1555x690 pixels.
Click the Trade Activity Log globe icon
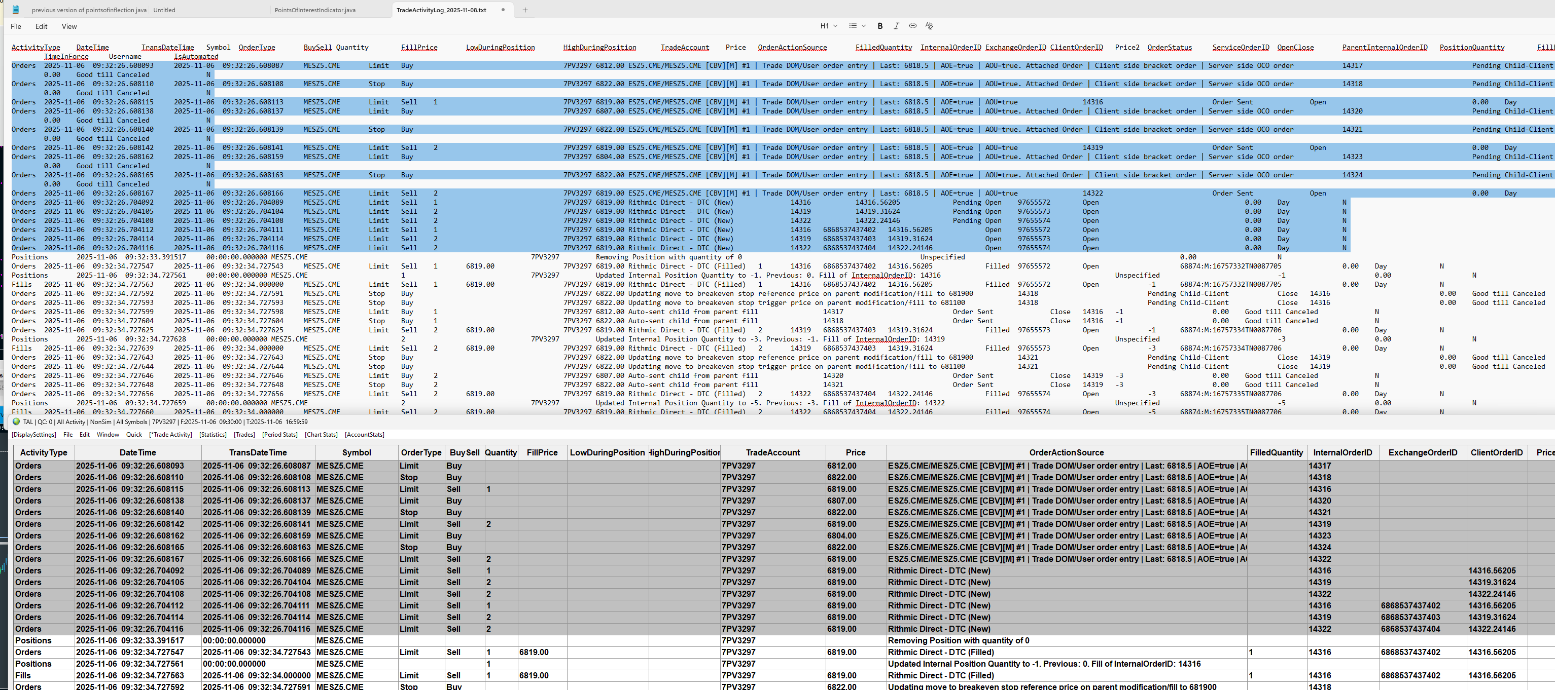(x=16, y=421)
